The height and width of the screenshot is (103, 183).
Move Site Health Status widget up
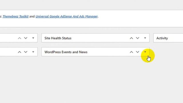(x=132, y=38)
